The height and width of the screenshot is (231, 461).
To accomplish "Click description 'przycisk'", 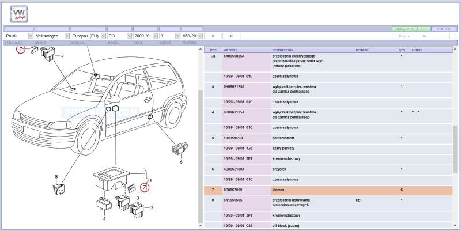I will click(279, 169).
